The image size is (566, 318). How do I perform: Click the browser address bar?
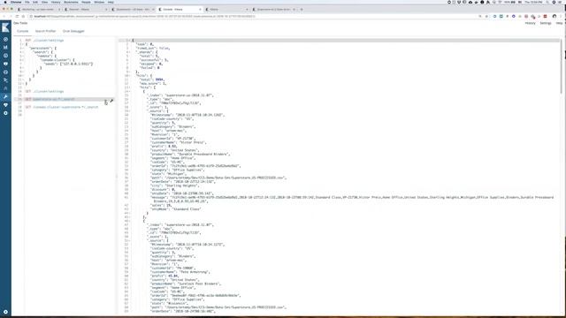[253, 16]
